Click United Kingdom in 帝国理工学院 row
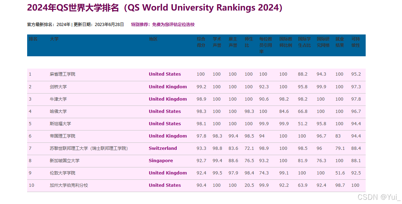 pyautogui.click(x=168, y=136)
